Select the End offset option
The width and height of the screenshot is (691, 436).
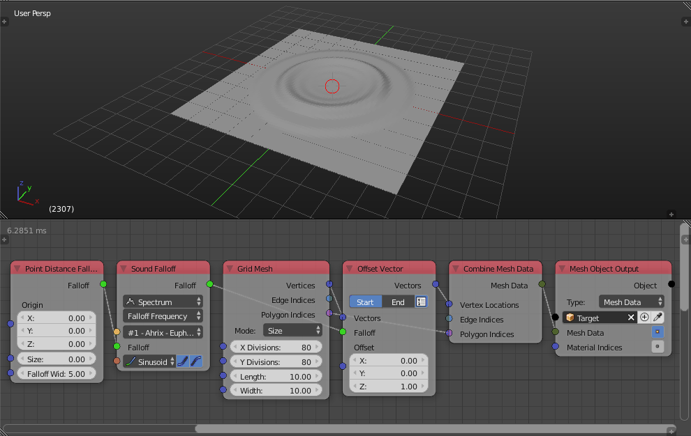coord(398,302)
